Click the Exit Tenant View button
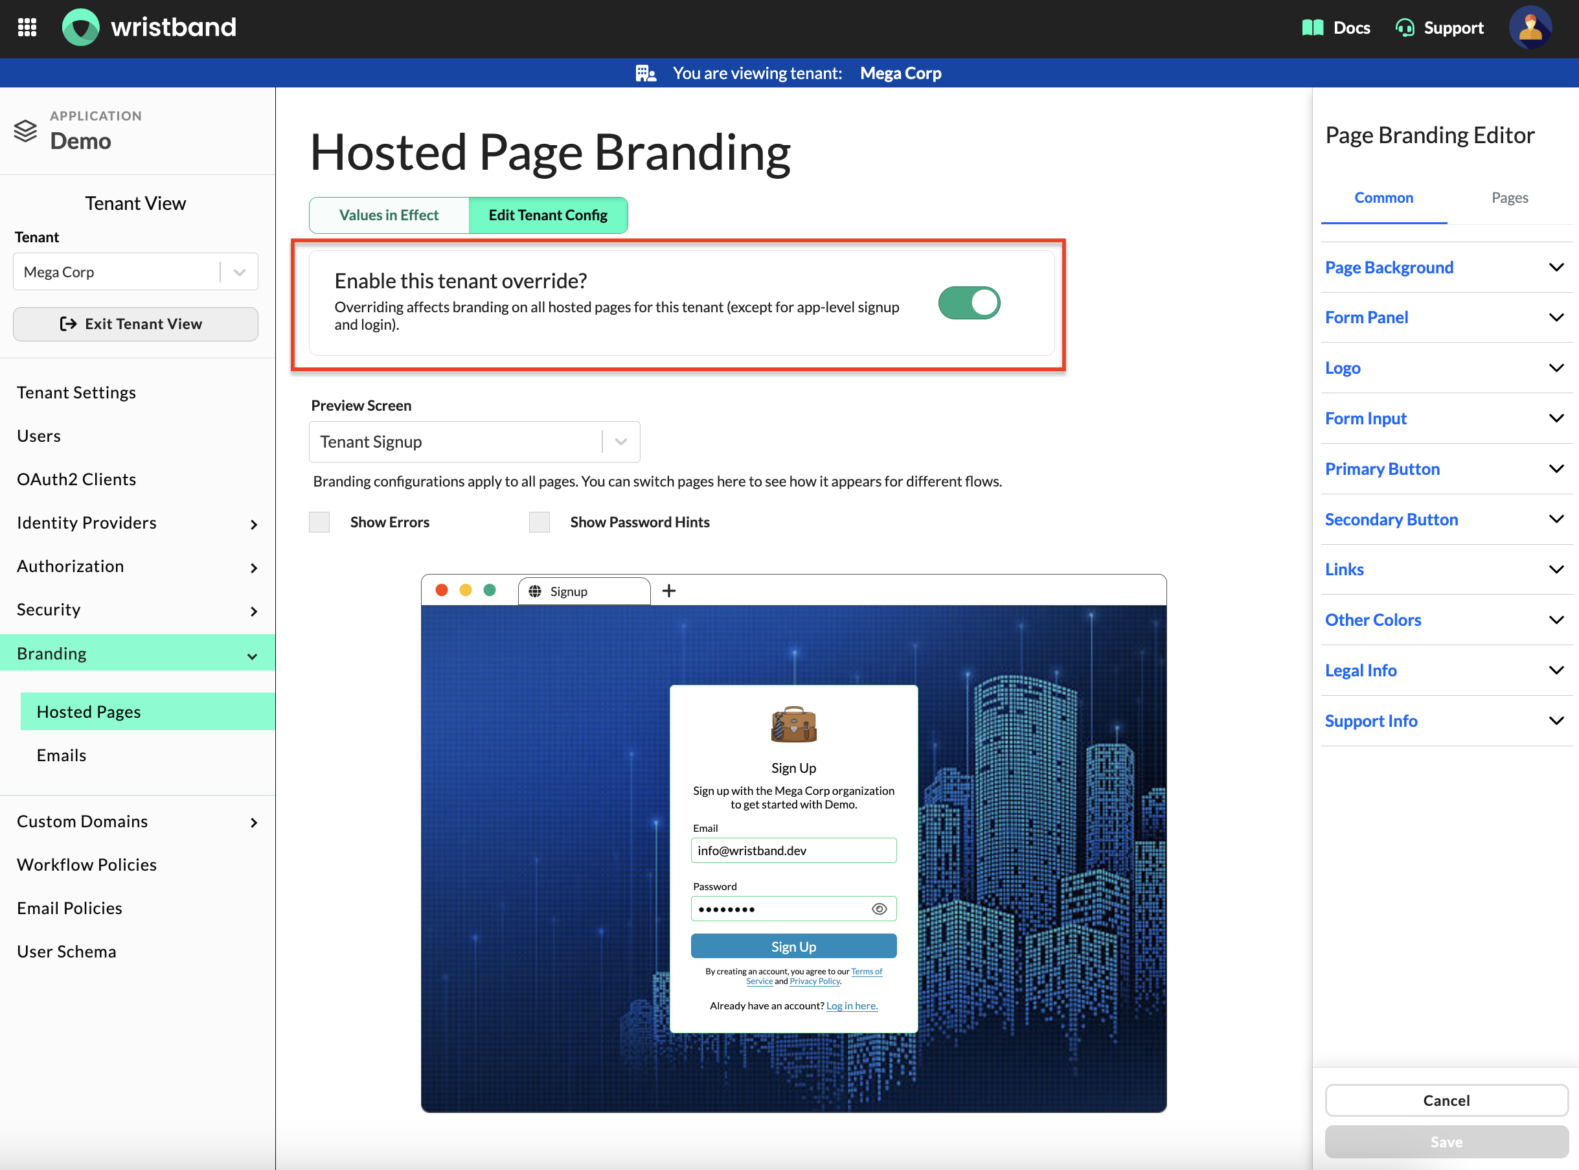 pos(135,324)
